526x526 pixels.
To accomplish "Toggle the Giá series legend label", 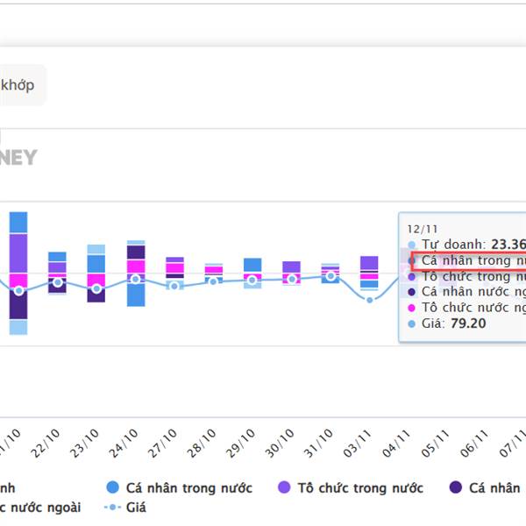I will click(x=135, y=507).
